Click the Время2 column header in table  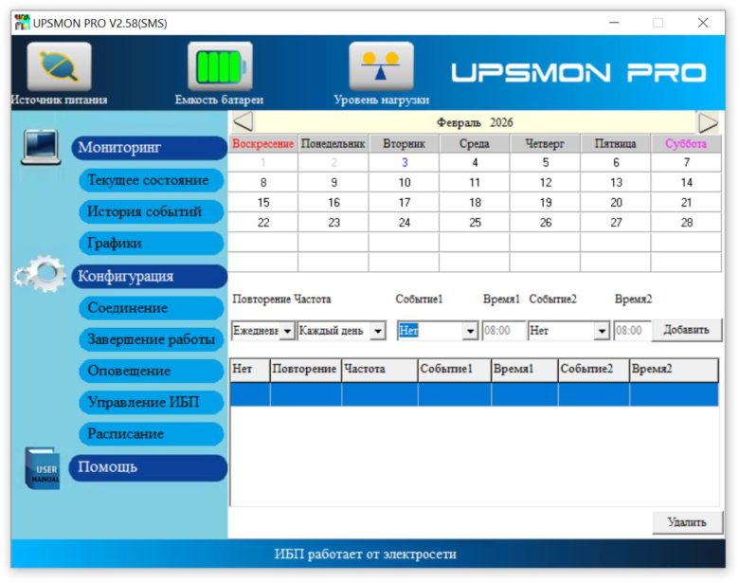coord(674,370)
